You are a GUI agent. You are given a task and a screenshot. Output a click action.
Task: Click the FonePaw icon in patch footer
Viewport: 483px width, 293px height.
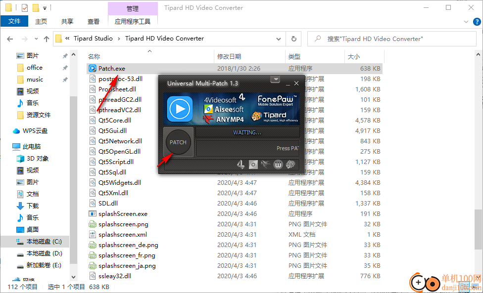[278, 165]
